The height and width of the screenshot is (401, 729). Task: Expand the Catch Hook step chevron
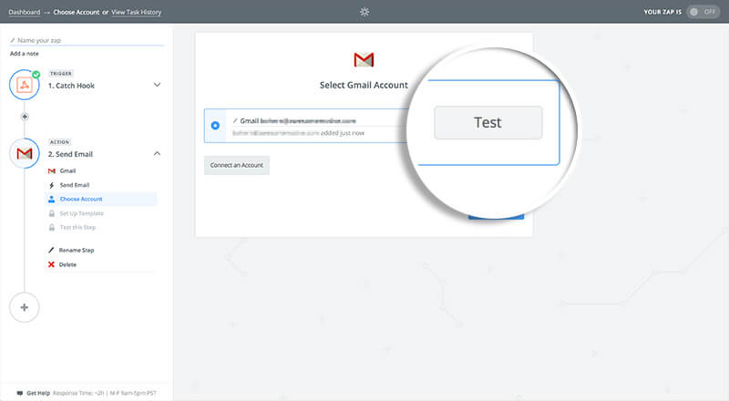pyautogui.click(x=157, y=85)
